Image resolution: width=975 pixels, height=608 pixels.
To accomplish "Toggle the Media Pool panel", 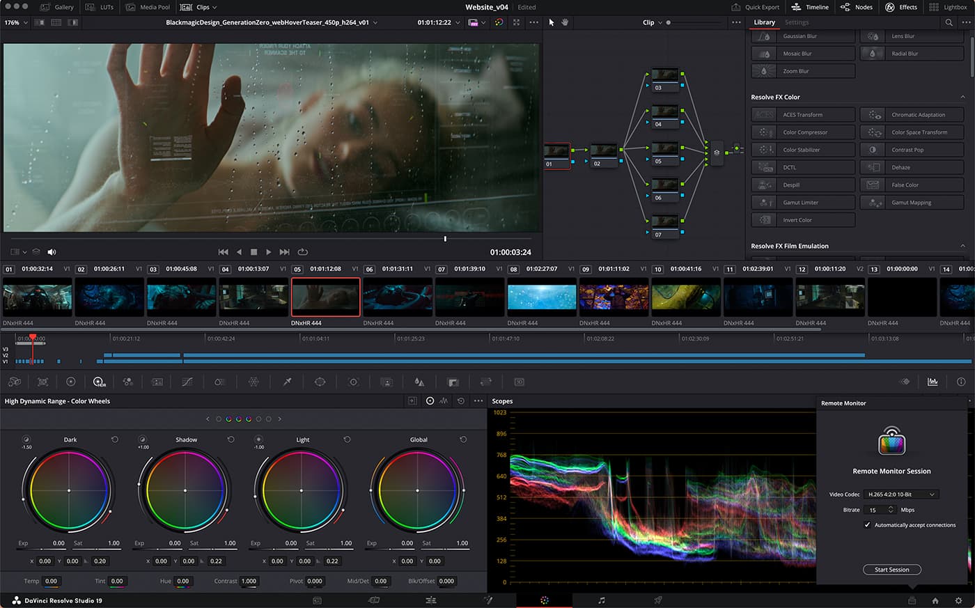I will click(148, 7).
